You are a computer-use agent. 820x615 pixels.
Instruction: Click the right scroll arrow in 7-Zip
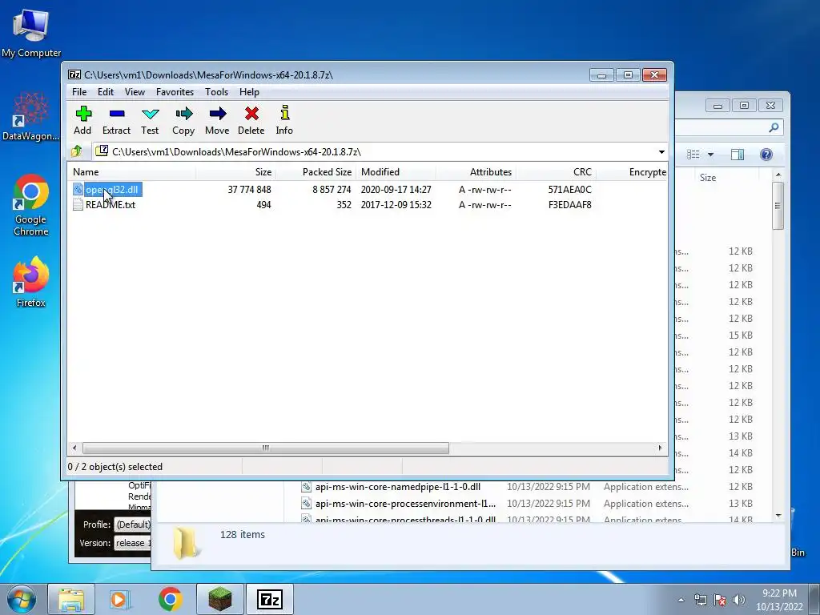click(660, 448)
